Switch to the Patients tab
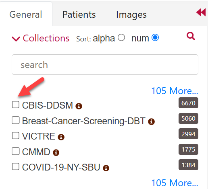Screen dimensions: 208x189 pos(79,14)
